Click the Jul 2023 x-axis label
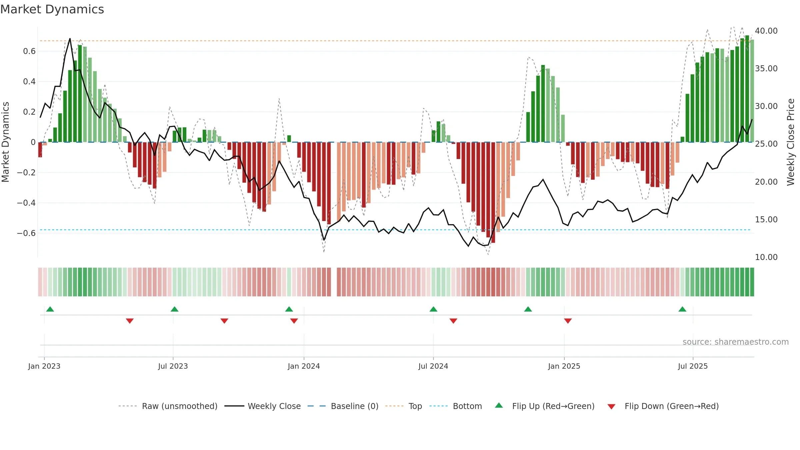The height and width of the screenshot is (450, 800). click(173, 366)
